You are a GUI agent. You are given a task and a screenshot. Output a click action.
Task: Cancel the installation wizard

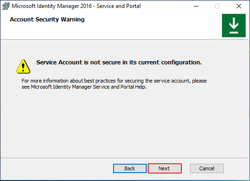(207, 168)
